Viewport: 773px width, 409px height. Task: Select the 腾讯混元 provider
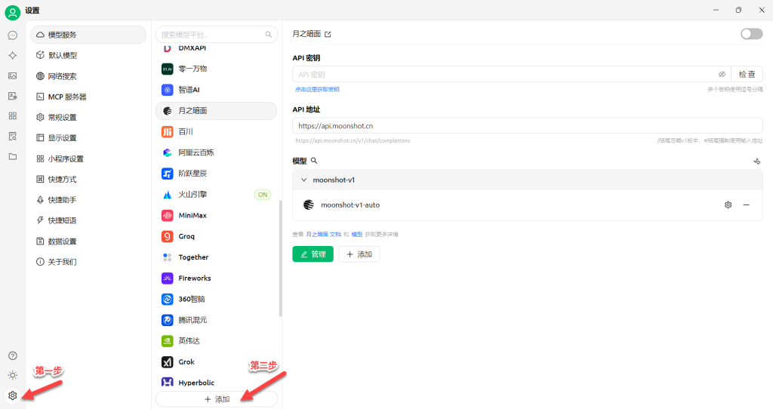[216, 320]
